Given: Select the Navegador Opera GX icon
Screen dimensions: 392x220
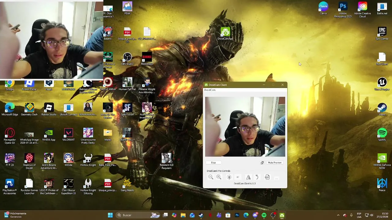Looking at the screenshot, I should 10,136.
